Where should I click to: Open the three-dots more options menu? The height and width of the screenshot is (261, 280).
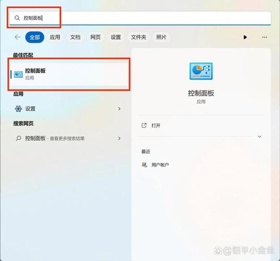pyautogui.click(x=264, y=37)
